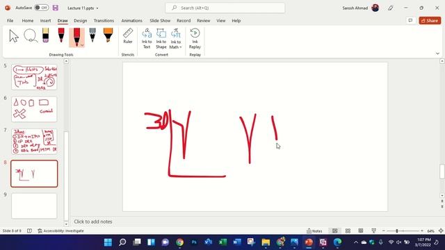Select slide 6 thumbnail
Viewport: 445px width, 250px height.
(x=34, y=109)
